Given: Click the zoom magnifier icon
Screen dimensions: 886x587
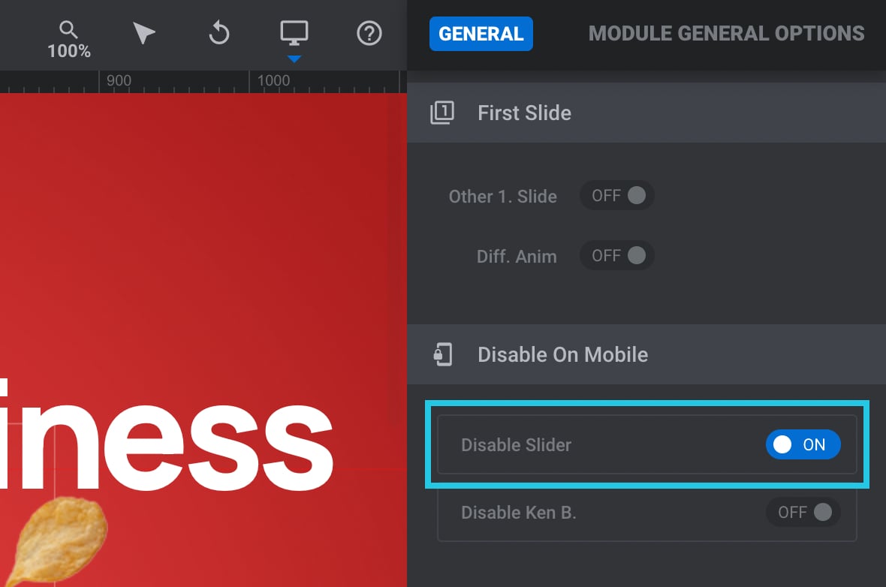Looking at the screenshot, I should click(68, 29).
